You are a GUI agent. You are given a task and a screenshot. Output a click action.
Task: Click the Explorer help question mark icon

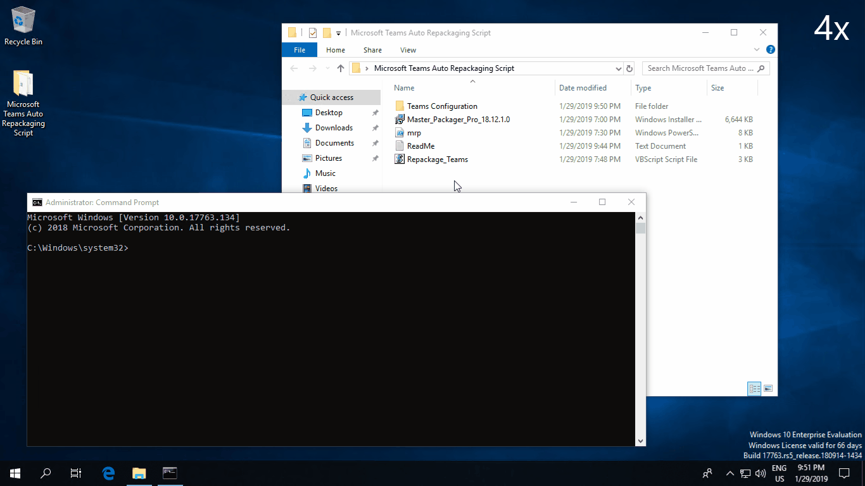(771, 49)
